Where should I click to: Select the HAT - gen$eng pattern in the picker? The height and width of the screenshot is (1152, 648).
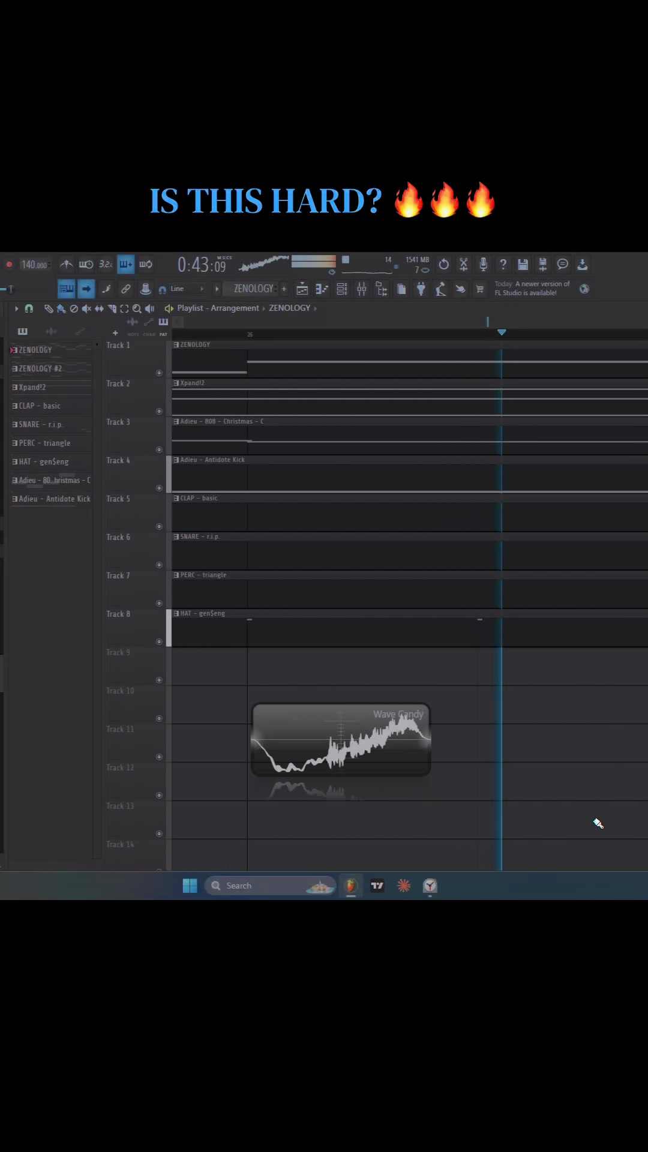[51, 461]
